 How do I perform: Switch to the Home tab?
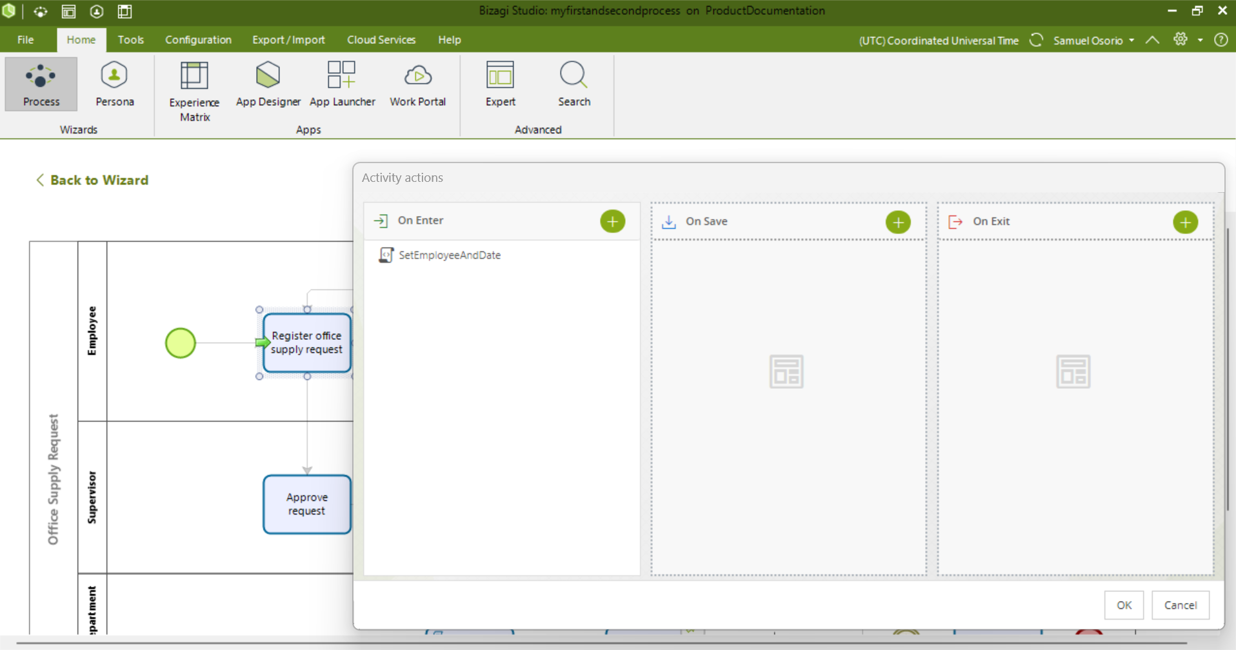point(81,40)
